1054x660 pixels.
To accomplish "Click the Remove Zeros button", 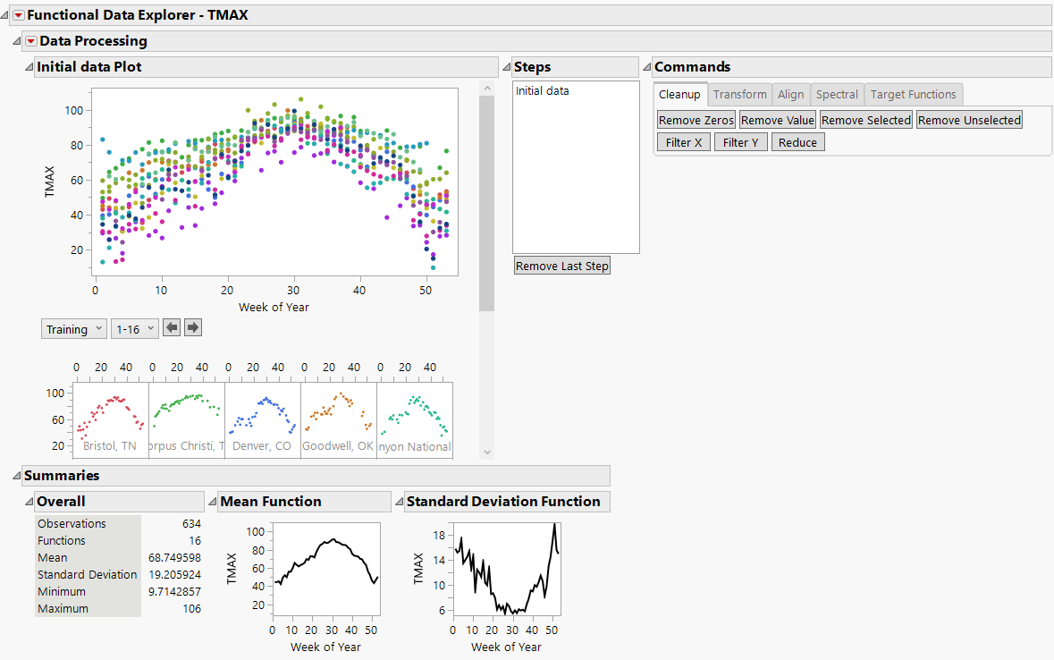I will (x=696, y=119).
